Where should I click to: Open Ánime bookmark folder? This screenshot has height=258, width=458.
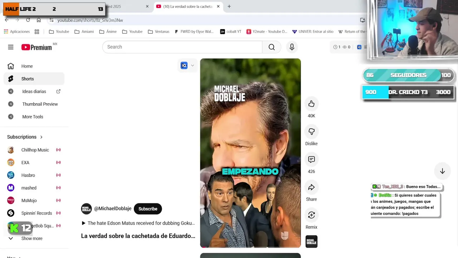(x=108, y=32)
